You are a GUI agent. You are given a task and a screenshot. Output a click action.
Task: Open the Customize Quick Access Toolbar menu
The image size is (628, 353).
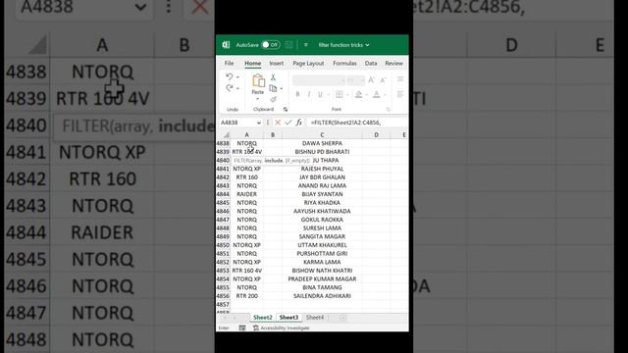point(305,45)
